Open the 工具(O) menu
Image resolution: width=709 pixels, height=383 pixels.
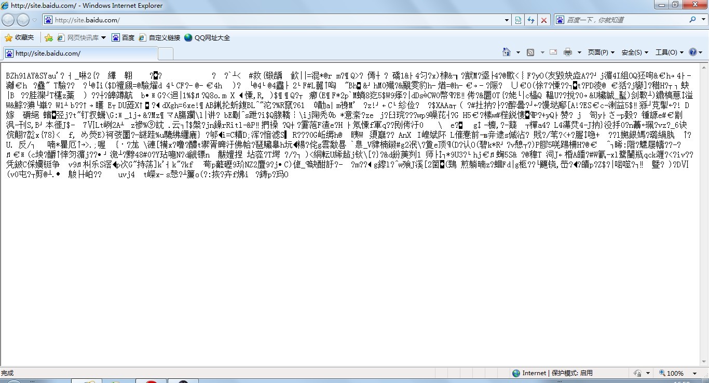coord(670,52)
